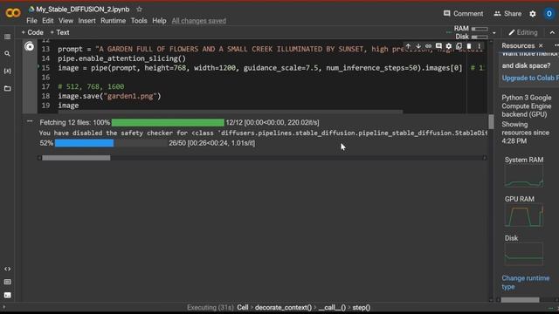Click decorate_context() in the execution breadcrumb
This screenshot has width=559, height=314.
pyautogui.click(x=283, y=308)
